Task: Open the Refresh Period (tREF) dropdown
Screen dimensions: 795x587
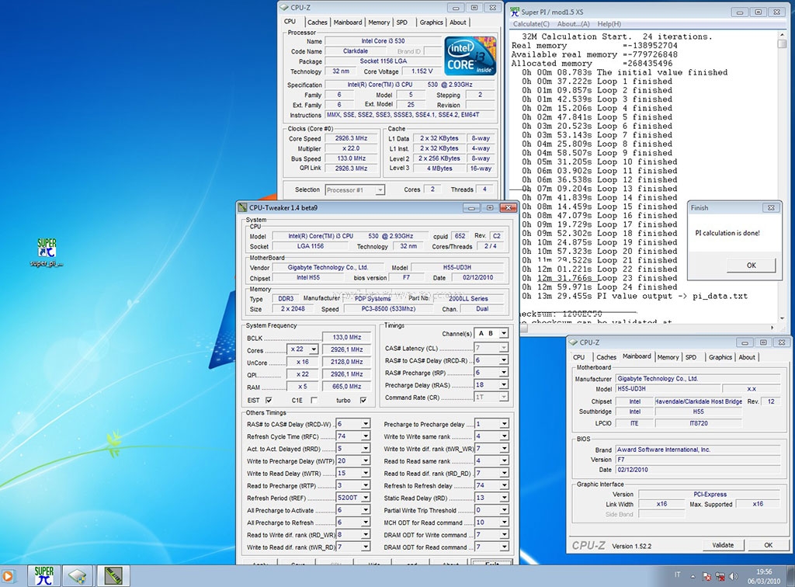Action: (365, 498)
